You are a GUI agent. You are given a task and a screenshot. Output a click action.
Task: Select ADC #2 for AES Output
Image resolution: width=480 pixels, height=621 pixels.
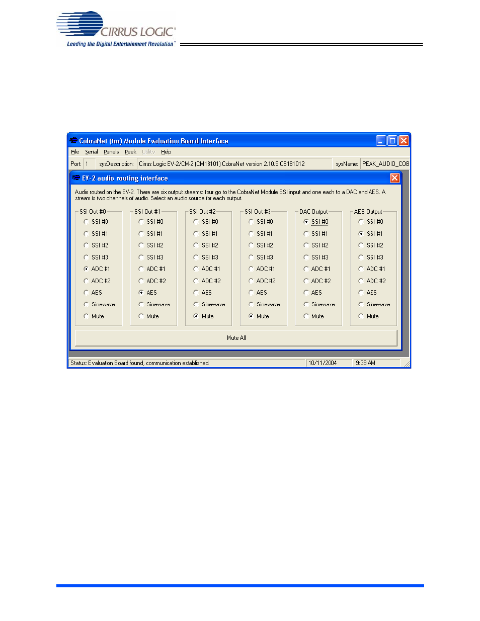coord(372,281)
